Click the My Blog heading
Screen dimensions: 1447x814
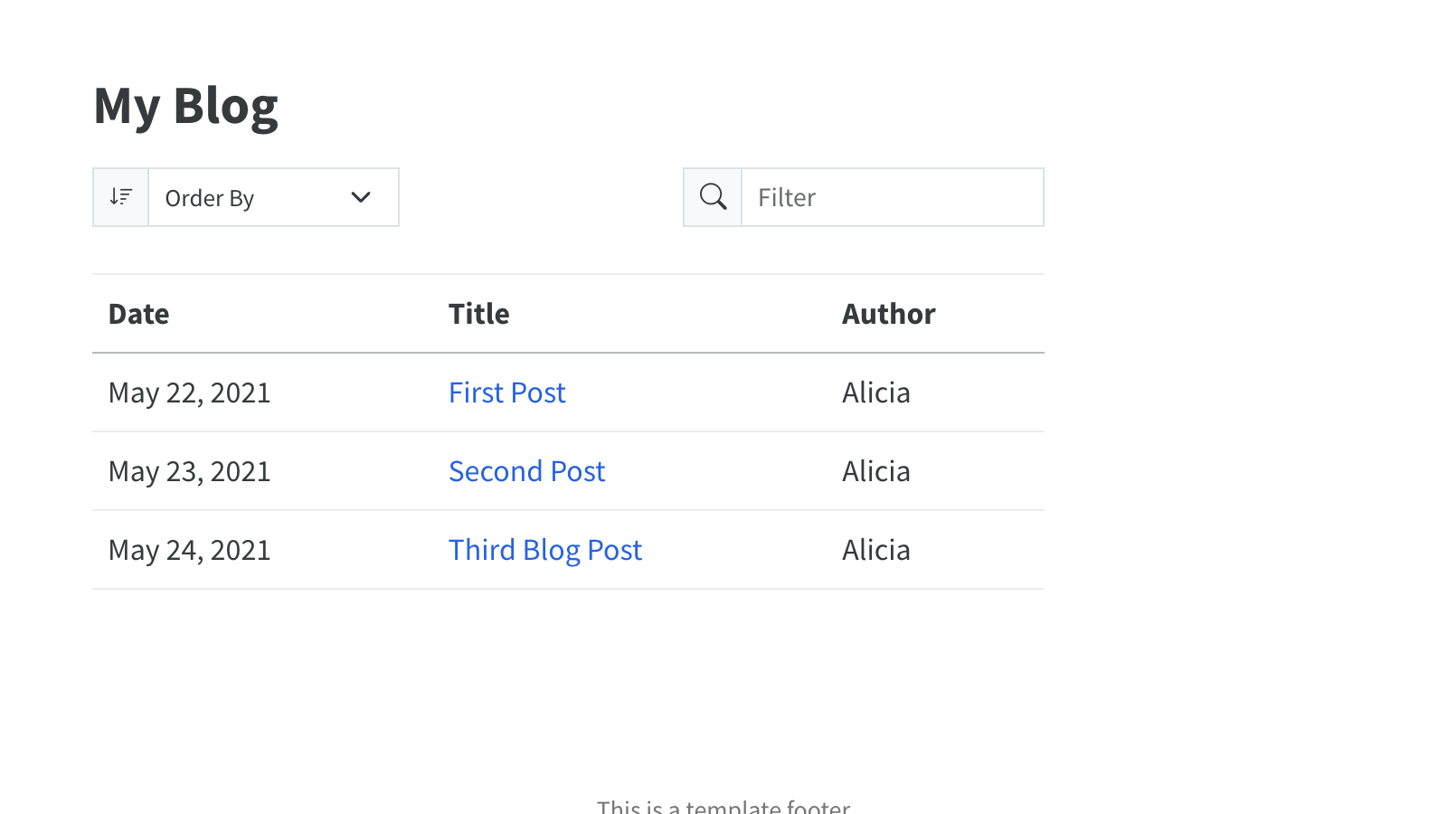click(186, 106)
